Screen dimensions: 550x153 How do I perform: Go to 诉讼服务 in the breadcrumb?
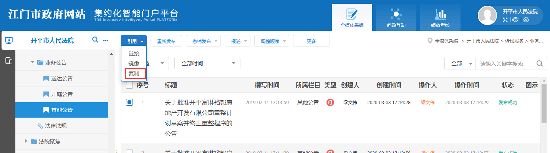514,41
